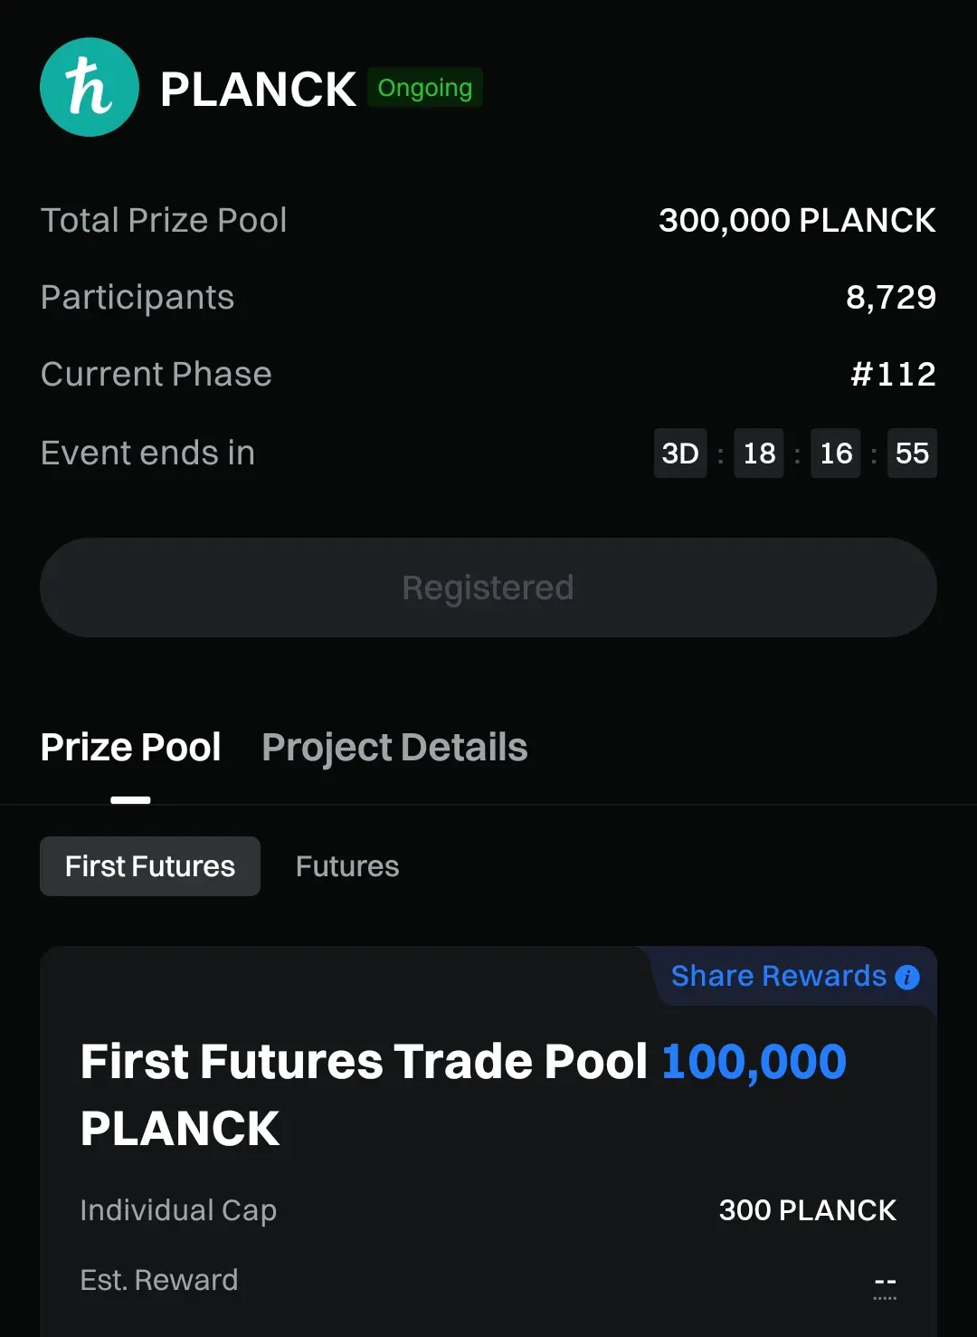Click the Share Rewards info icon

coord(907,978)
